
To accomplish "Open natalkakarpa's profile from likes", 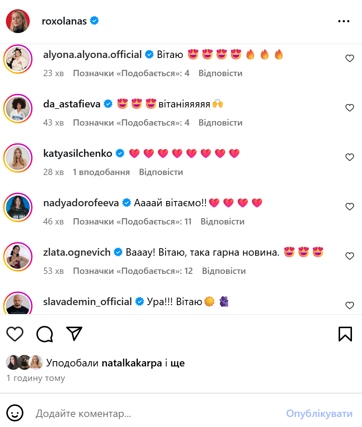I will [131, 363].
